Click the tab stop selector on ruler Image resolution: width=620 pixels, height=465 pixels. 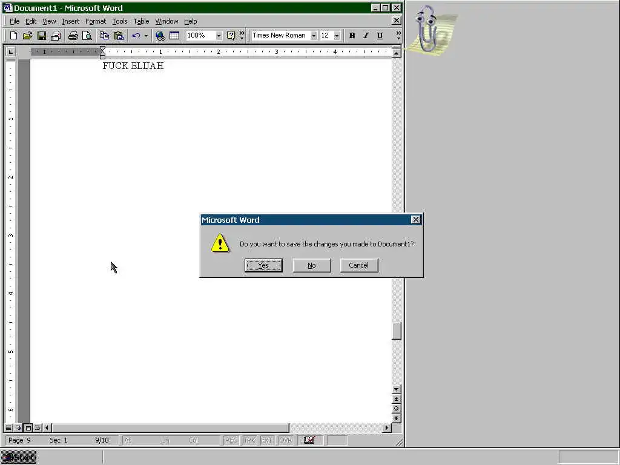pyautogui.click(x=11, y=51)
